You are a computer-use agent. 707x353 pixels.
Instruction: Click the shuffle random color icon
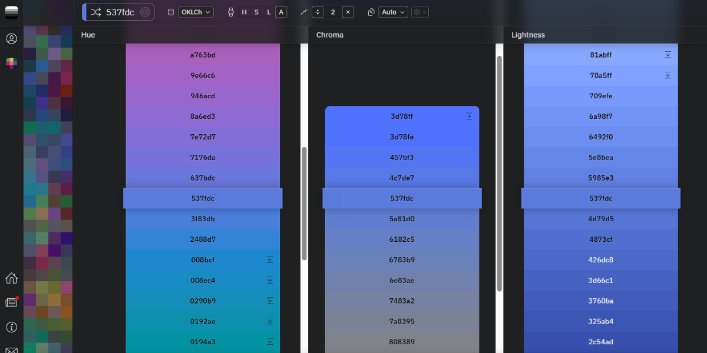tap(96, 12)
